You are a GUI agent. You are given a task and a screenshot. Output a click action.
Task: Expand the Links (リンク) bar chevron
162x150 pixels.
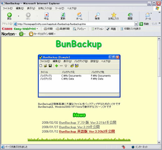(159, 23)
